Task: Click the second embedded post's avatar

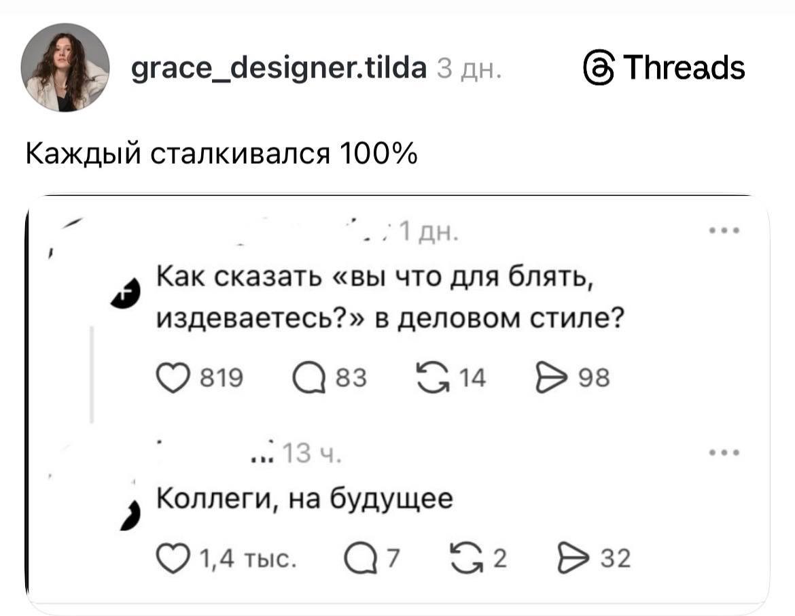Action: [130, 517]
